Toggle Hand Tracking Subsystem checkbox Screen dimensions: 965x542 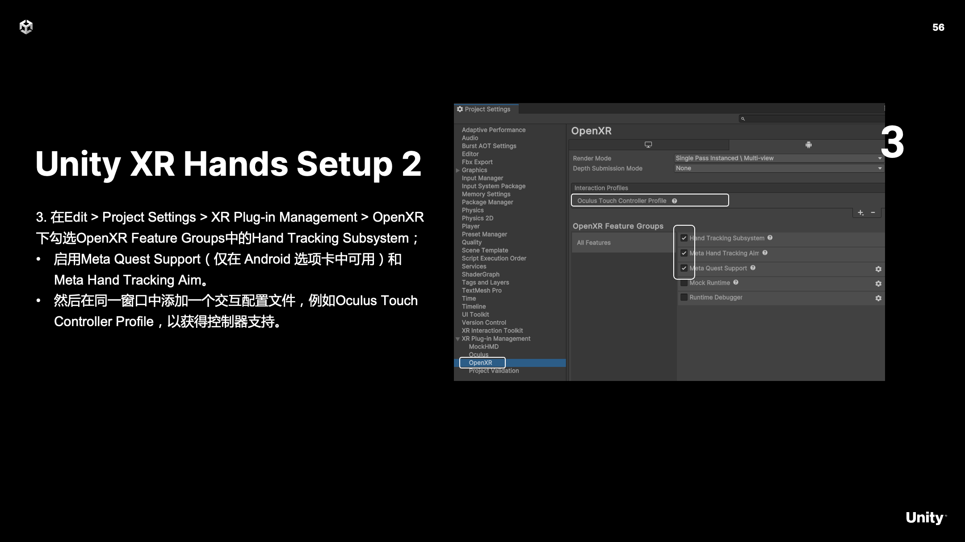pos(684,238)
